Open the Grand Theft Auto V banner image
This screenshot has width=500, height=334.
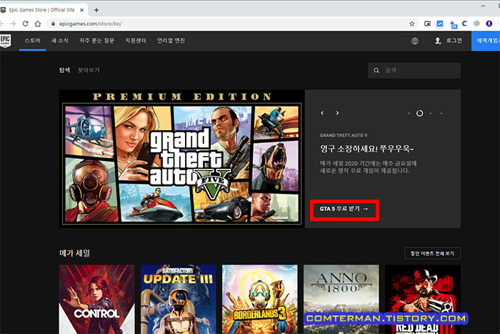tap(181, 159)
